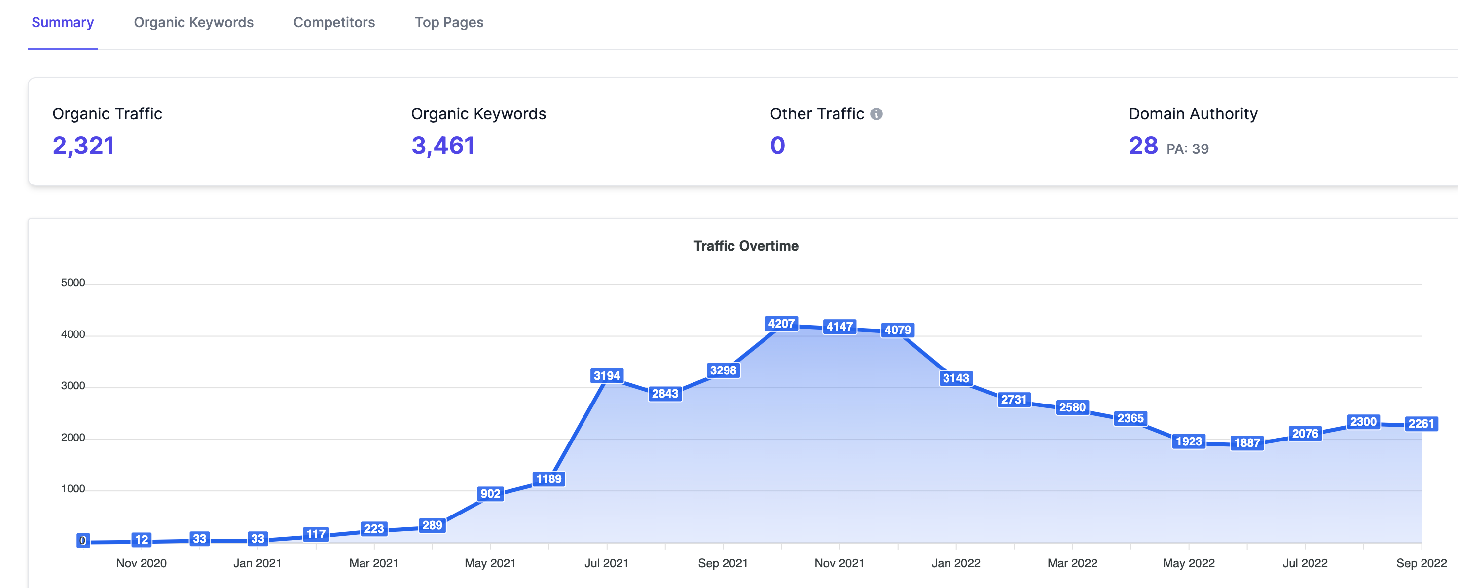Viewport: 1458px width, 588px height.
Task: Click the Organic Keywords card heading
Action: coord(479,114)
